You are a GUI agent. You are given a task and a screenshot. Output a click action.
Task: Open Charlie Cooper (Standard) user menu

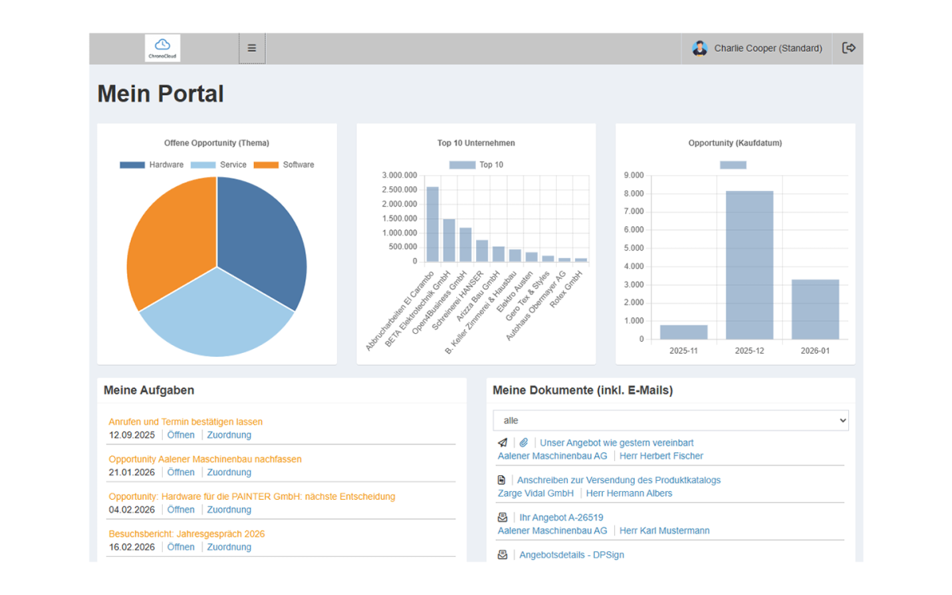click(x=757, y=48)
